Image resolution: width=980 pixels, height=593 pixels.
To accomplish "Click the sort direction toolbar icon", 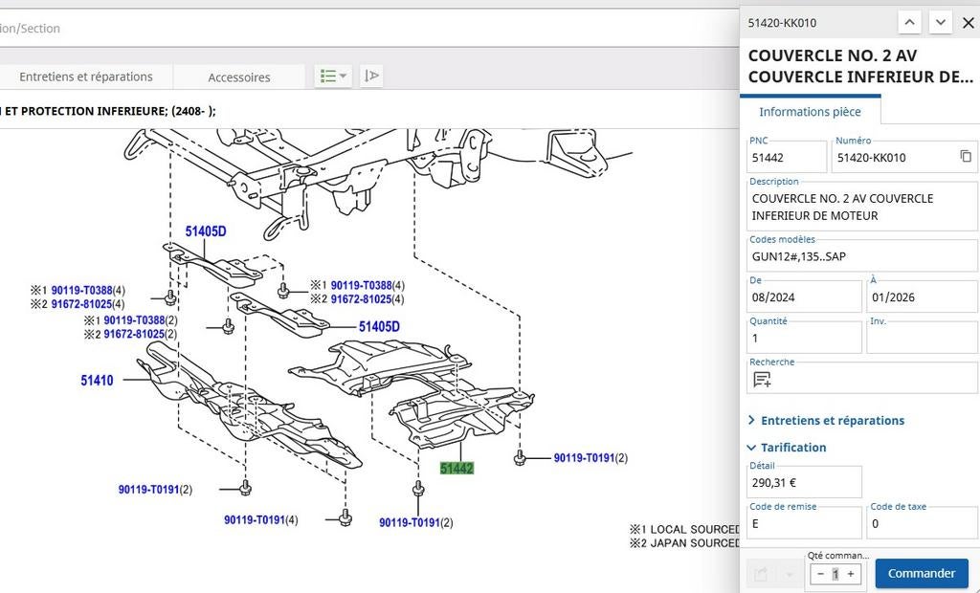I will 371,77.
